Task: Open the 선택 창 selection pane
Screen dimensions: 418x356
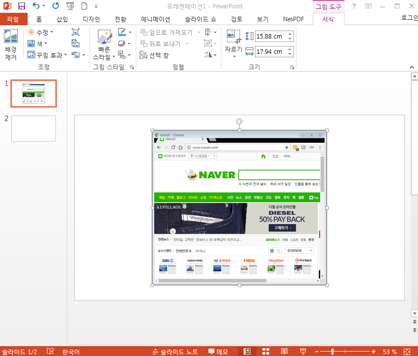Action: point(154,55)
